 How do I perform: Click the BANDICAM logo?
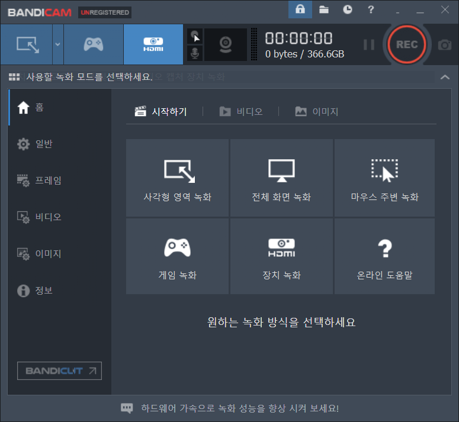(x=40, y=12)
